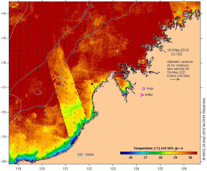
Task: Click latitude axis label -19
Action: click(3, 137)
